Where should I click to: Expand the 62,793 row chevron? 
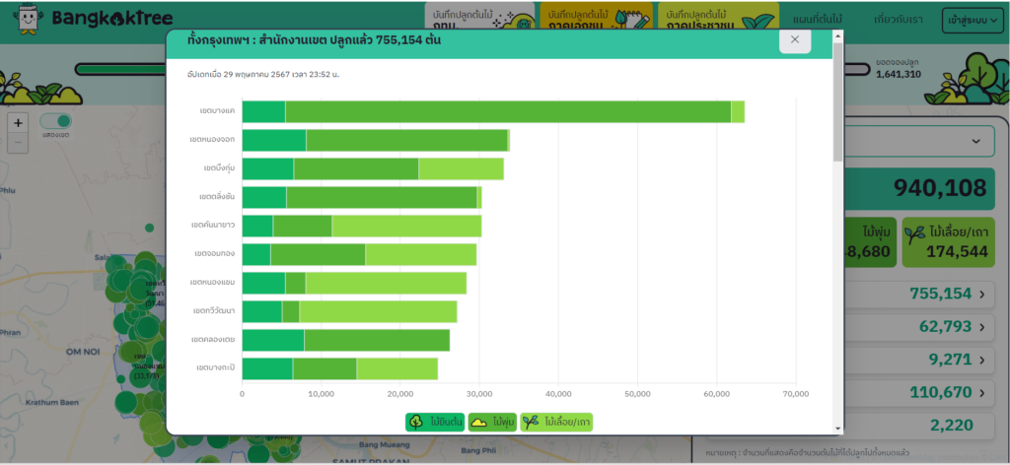coord(981,327)
